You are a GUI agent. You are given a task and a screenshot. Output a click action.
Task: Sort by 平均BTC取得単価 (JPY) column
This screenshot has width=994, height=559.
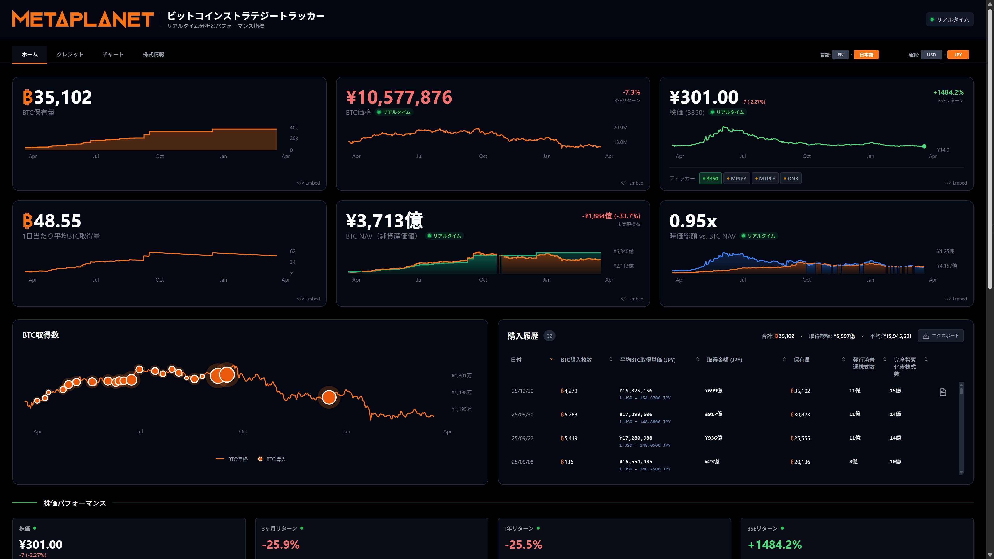coord(698,359)
